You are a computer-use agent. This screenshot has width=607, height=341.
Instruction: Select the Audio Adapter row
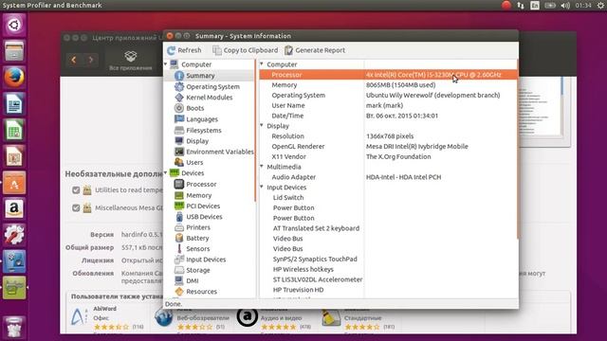tap(388, 177)
